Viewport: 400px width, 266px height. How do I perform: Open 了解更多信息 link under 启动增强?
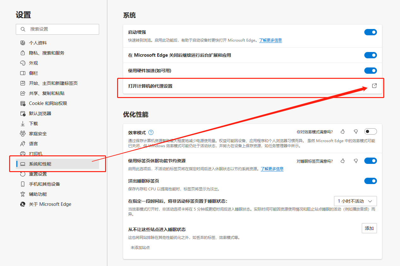point(271,40)
